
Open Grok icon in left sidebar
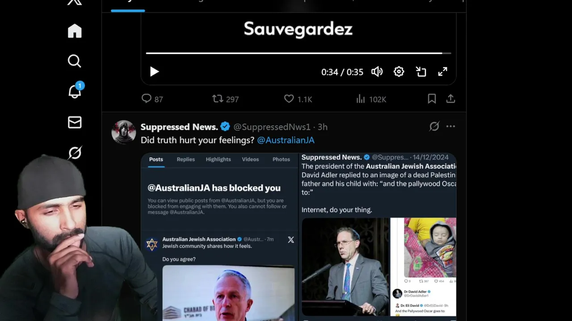click(x=75, y=153)
